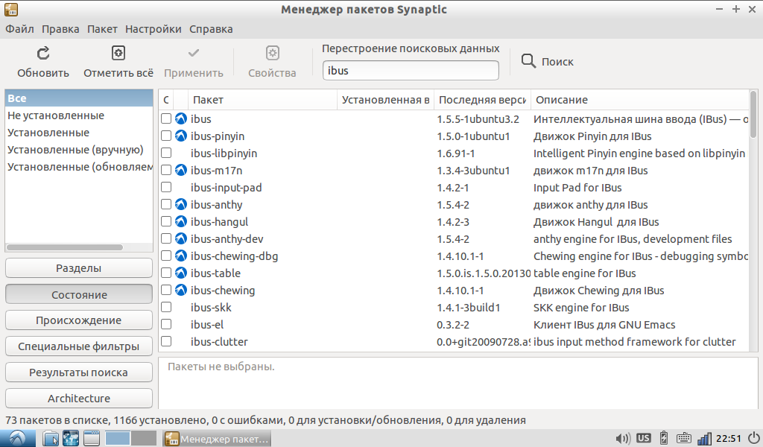Click the Ubuntu support icon next to ibus
Viewport: 763px width, 447px height.
(x=181, y=118)
